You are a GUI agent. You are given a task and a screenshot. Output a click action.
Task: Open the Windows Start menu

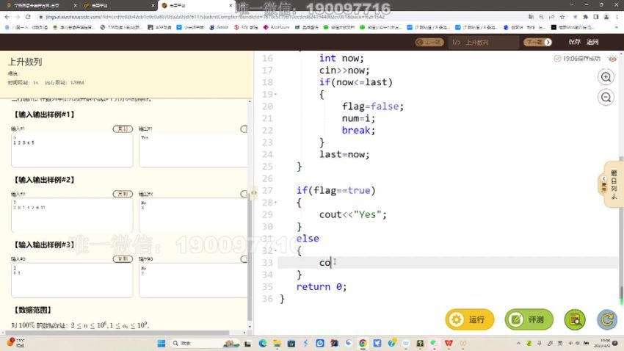tap(162, 343)
